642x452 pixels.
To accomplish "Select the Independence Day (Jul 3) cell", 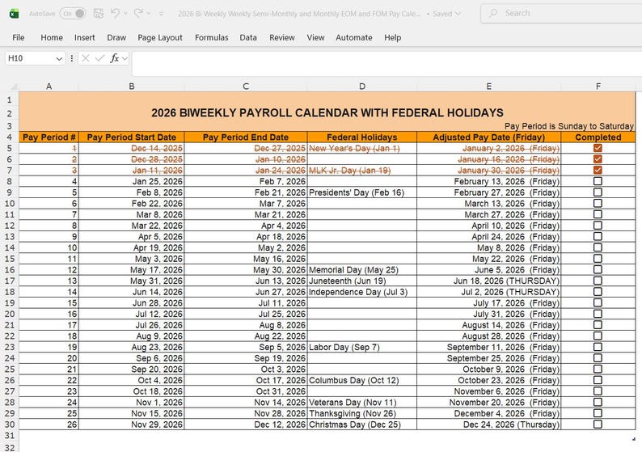I will click(362, 292).
